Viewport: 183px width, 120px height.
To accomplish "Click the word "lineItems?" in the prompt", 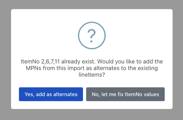I will (92, 75).
